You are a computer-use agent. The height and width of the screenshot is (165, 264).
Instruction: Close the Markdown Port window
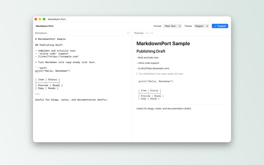pyautogui.click(x=36, y=19)
